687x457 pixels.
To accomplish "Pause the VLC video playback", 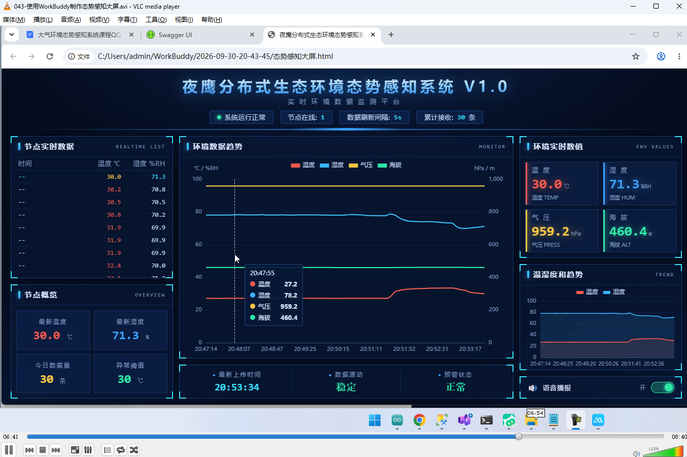I will click(x=9, y=450).
